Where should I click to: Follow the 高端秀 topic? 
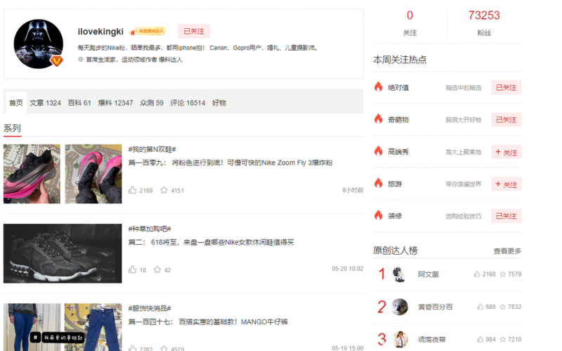pos(506,152)
